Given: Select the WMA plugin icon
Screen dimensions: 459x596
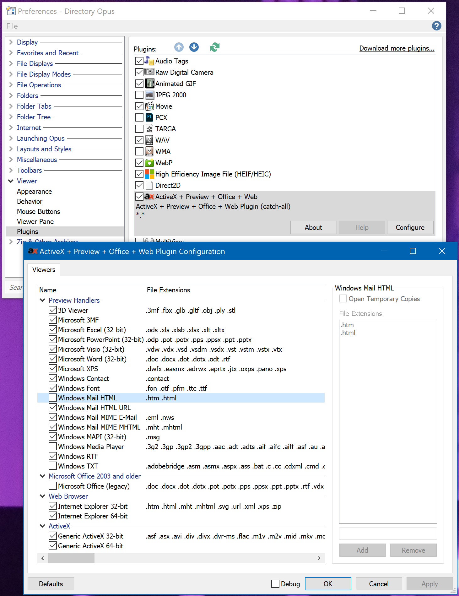Looking at the screenshot, I should [x=149, y=151].
